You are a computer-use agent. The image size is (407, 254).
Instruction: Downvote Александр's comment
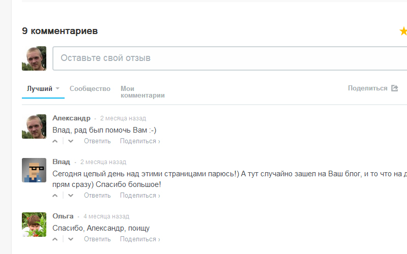coord(71,141)
